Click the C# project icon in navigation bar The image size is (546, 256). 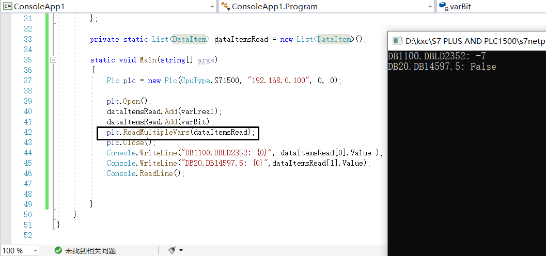(x=7, y=6)
